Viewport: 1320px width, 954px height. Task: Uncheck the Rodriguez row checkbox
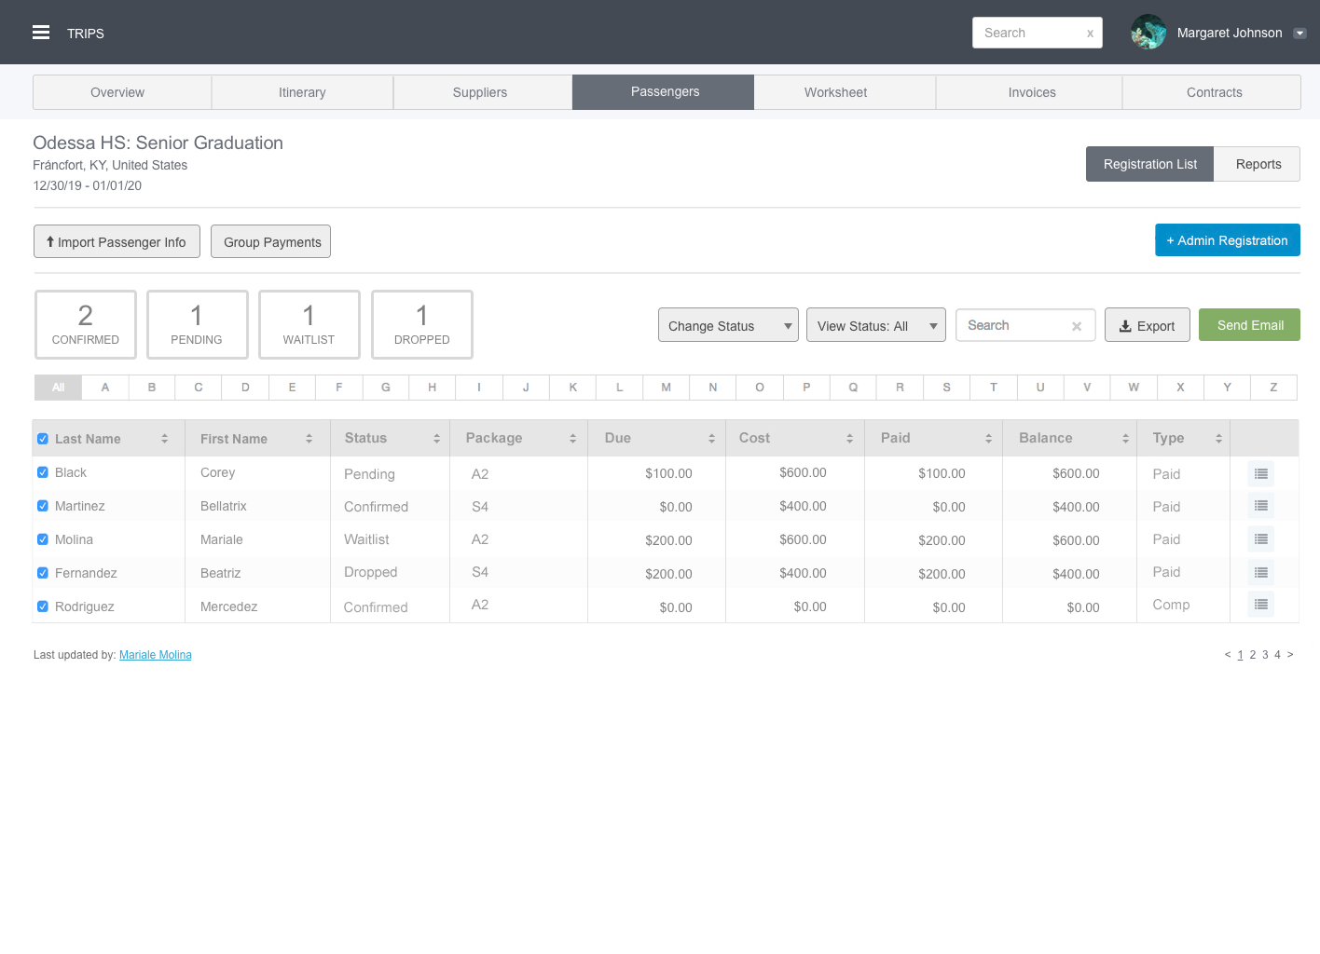(43, 606)
